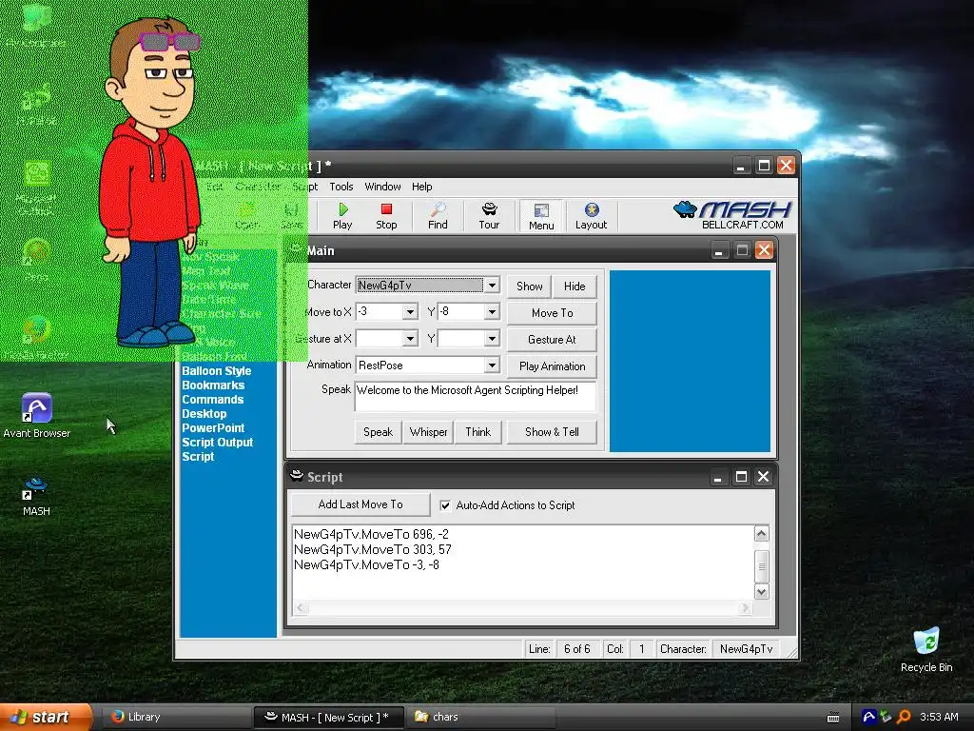Click the Show & Tell button

coord(553,432)
